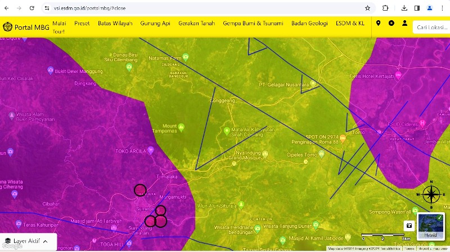
Task: Bookmark this page with the star icon
Action: (x=368, y=8)
